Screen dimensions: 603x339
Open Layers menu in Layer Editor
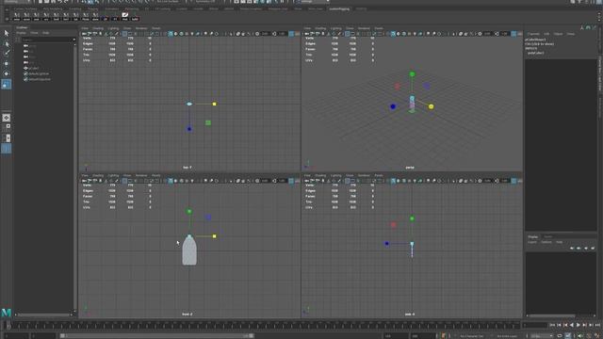coord(531,242)
